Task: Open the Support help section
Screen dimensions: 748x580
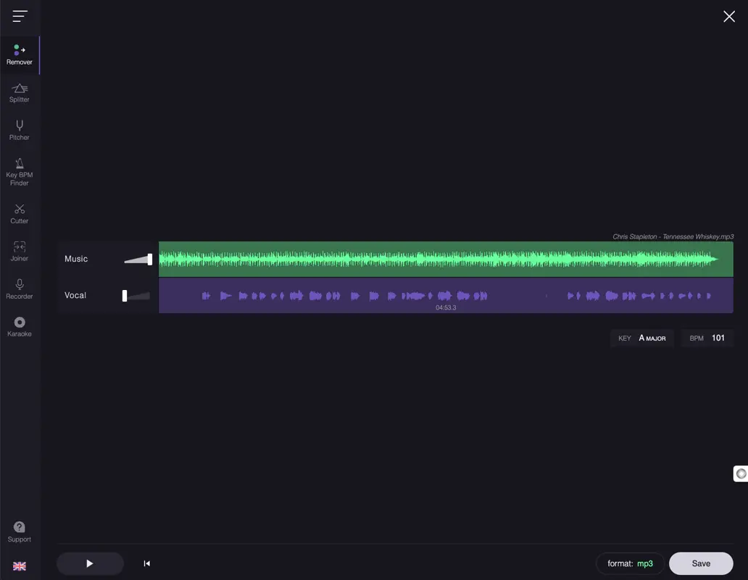Action: [x=19, y=531]
